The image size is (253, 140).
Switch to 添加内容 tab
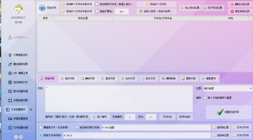click(48, 79)
